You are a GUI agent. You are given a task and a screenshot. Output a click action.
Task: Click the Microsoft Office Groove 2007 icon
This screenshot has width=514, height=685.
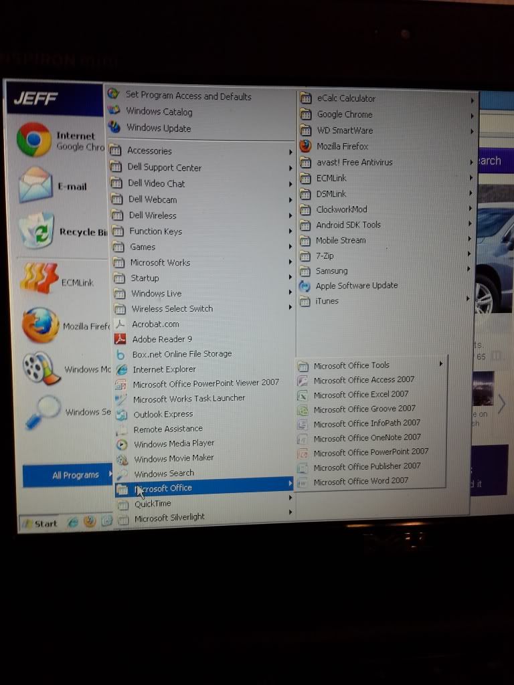click(303, 410)
